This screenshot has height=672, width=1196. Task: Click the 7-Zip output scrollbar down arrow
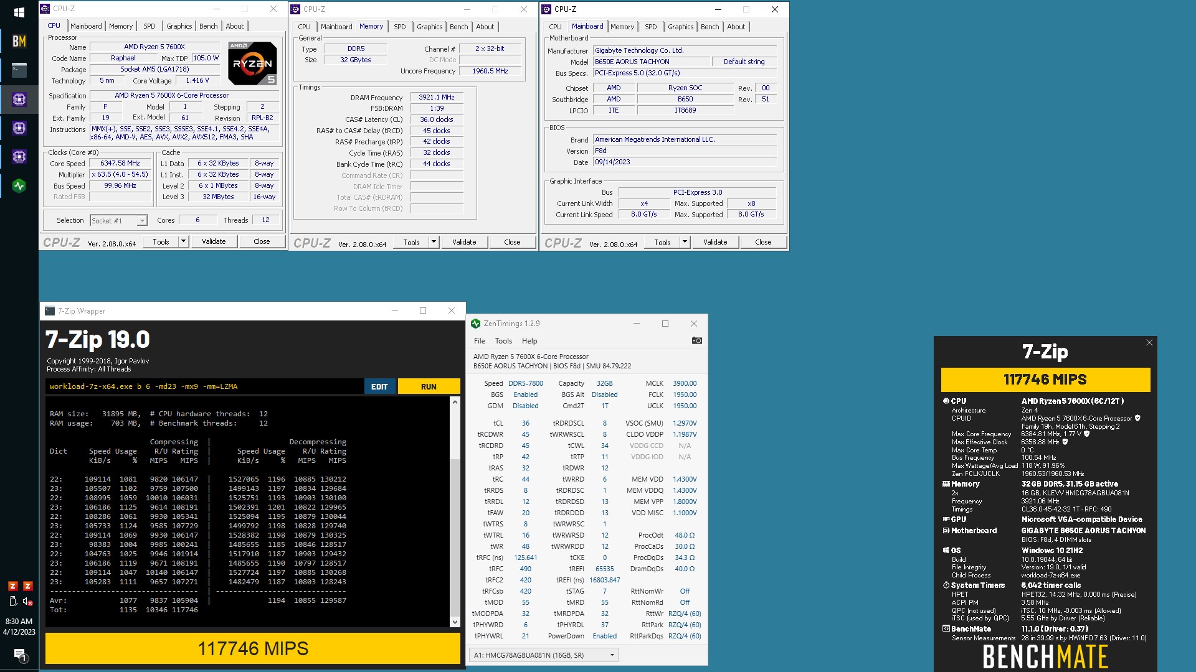coord(455,622)
